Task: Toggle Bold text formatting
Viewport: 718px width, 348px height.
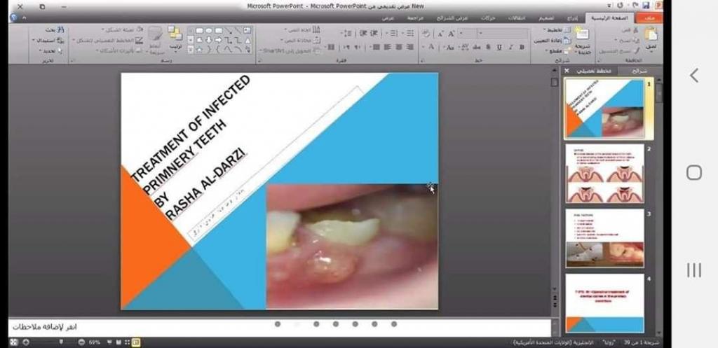Action: [522, 47]
